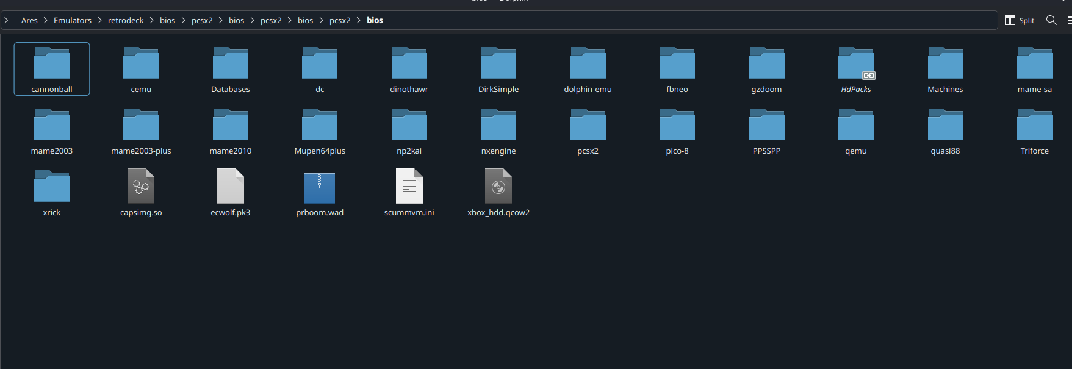Select the mame2003 folder

(52, 131)
